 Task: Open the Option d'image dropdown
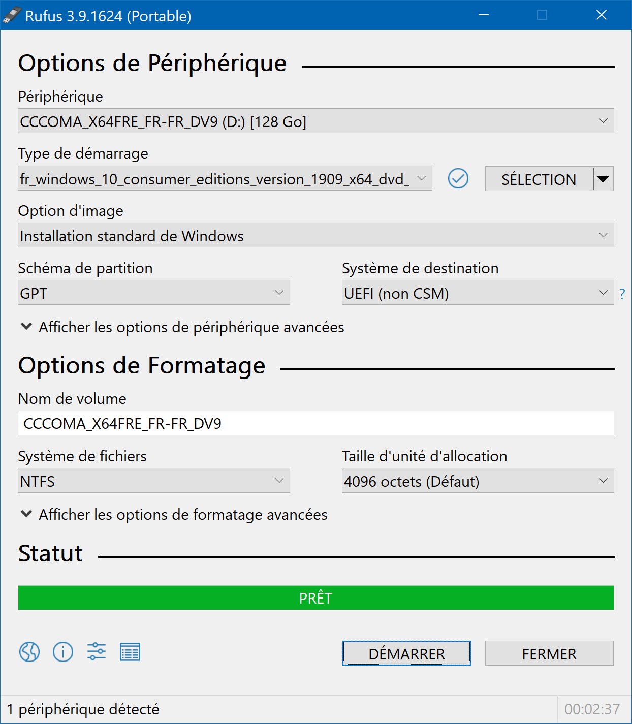tap(316, 235)
